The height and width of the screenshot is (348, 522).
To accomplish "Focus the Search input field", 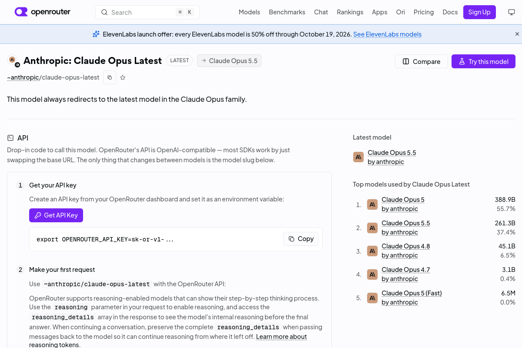I will 147,12.
